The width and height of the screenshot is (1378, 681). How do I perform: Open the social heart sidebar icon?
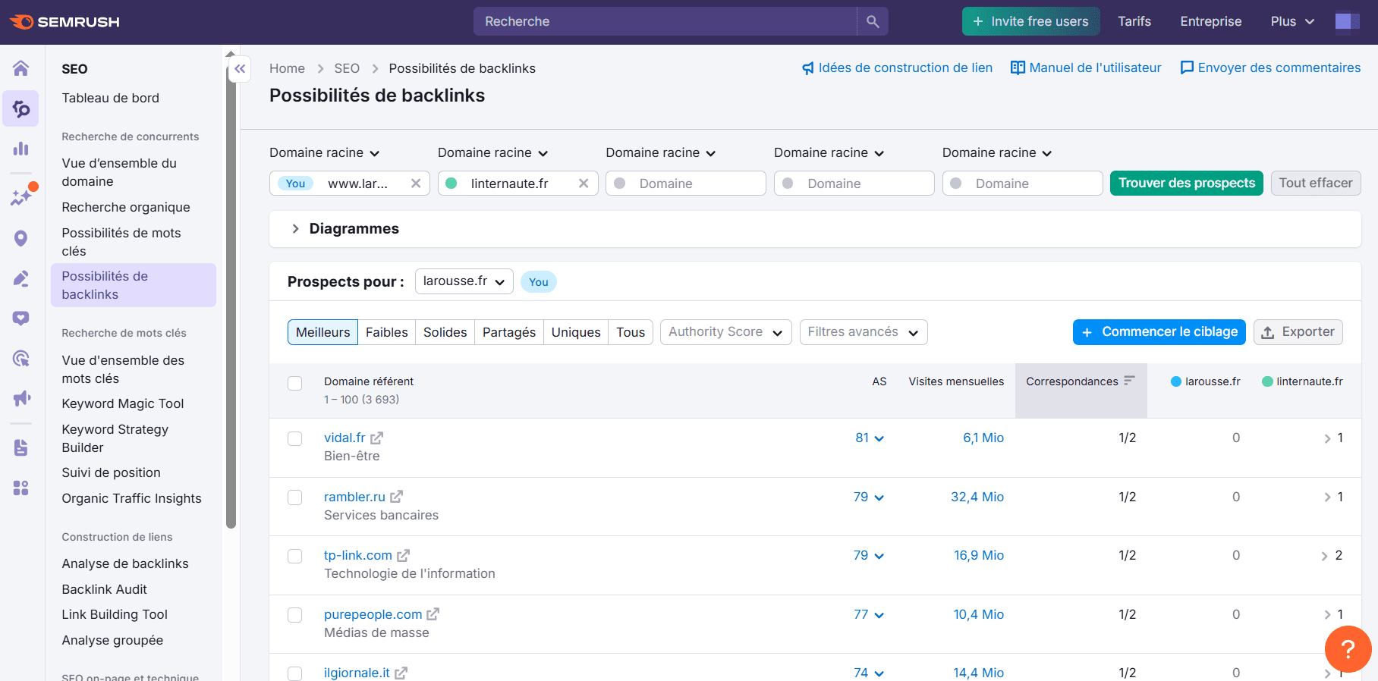(20, 319)
